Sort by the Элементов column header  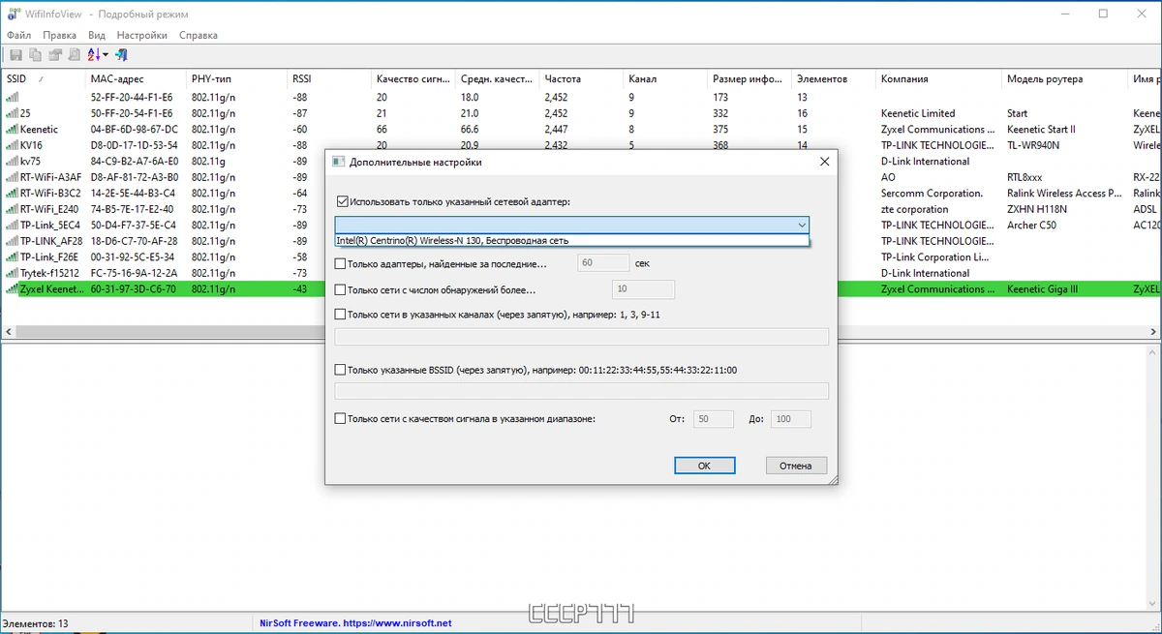833,79
